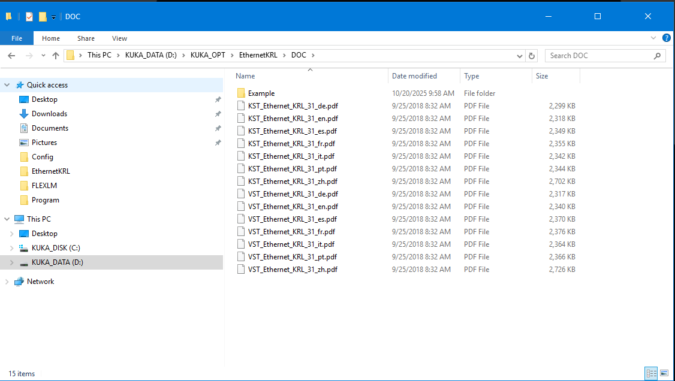Select VST_Ethernet_KRL_31_it.pdf file icon

[x=241, y=244]
